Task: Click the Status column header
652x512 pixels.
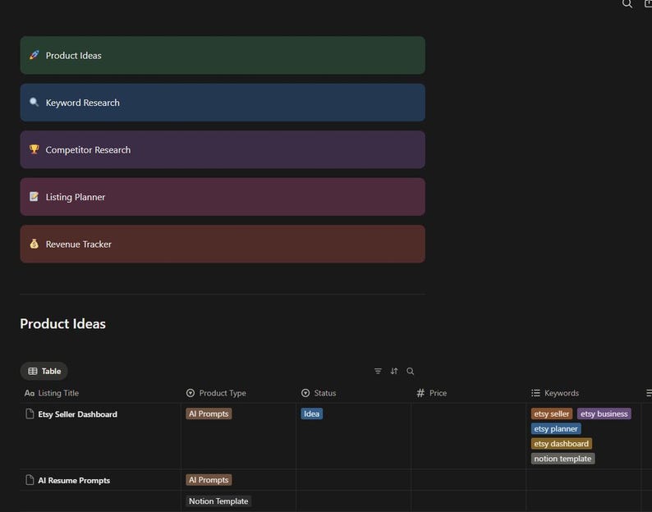Action: [x=353, y=393]
